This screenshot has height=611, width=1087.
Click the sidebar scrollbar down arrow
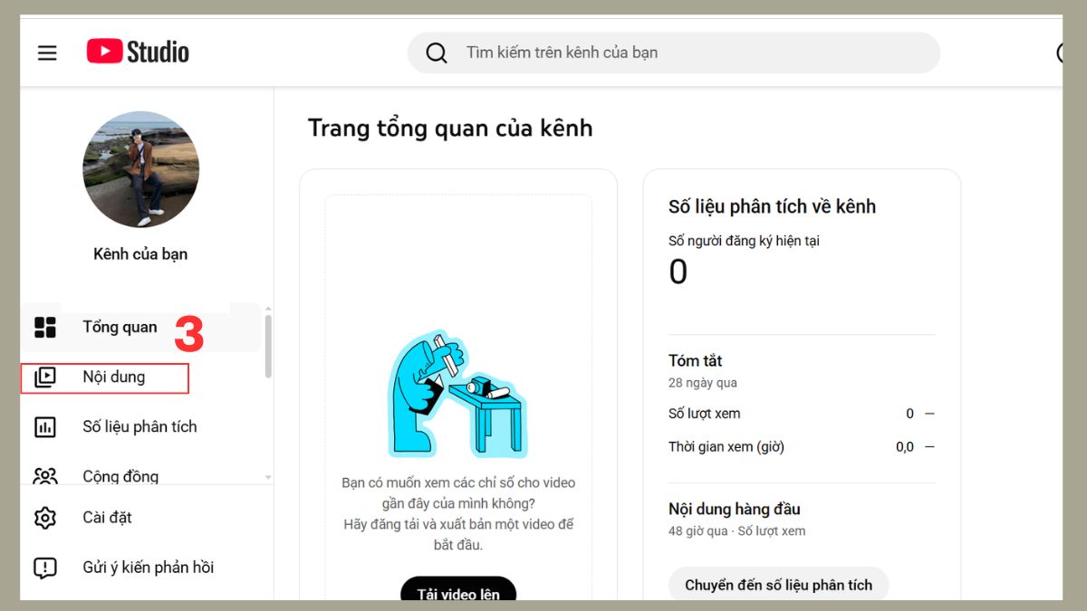click(268, 477)
